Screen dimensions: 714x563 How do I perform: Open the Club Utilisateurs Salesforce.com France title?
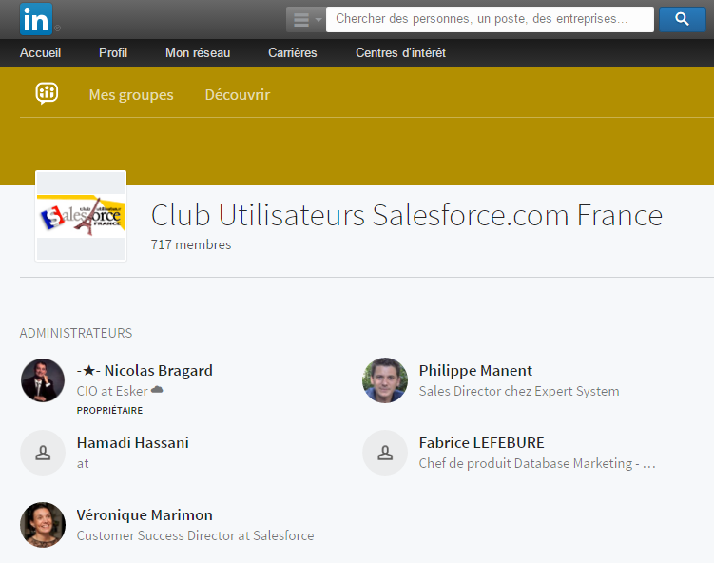pyautogui.click(x=407, y=215)
